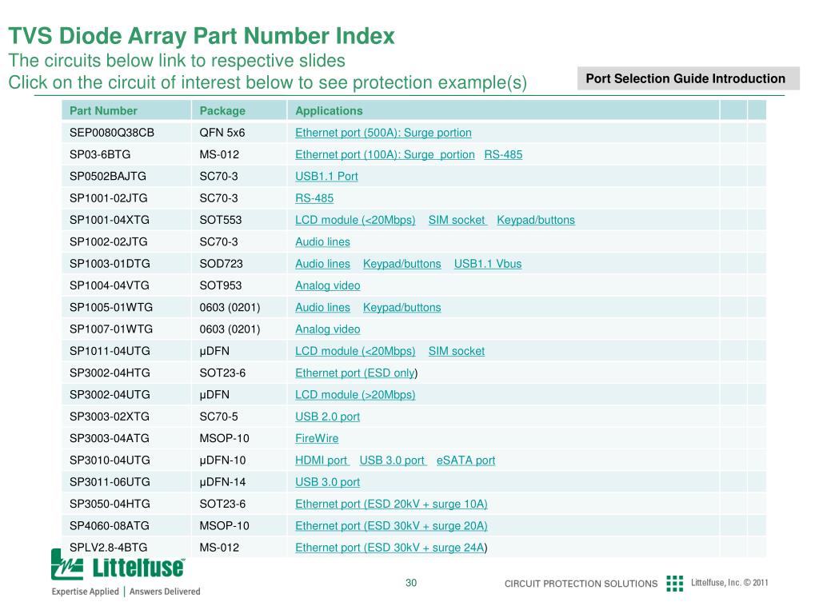Open Analog video link in the SP1007-01WTG row

pyautogui.click(x=327, y=329)
